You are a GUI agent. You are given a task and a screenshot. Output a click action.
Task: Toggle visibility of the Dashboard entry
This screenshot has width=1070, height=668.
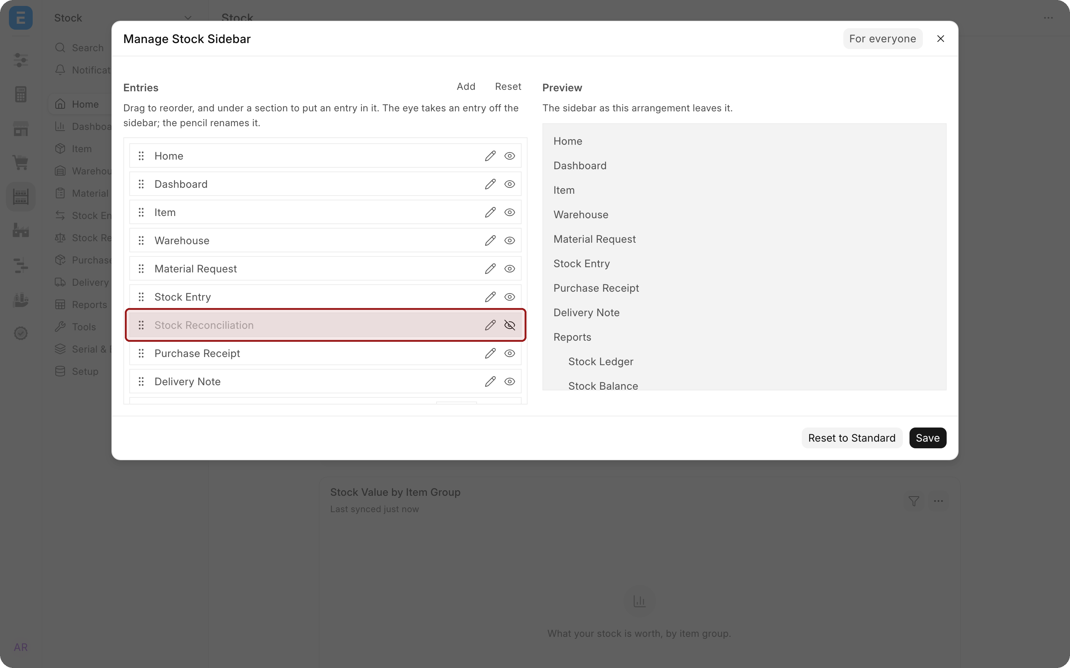click(x=509, y=184)
